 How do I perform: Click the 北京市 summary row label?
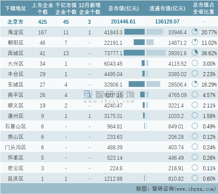click(15, 22)
